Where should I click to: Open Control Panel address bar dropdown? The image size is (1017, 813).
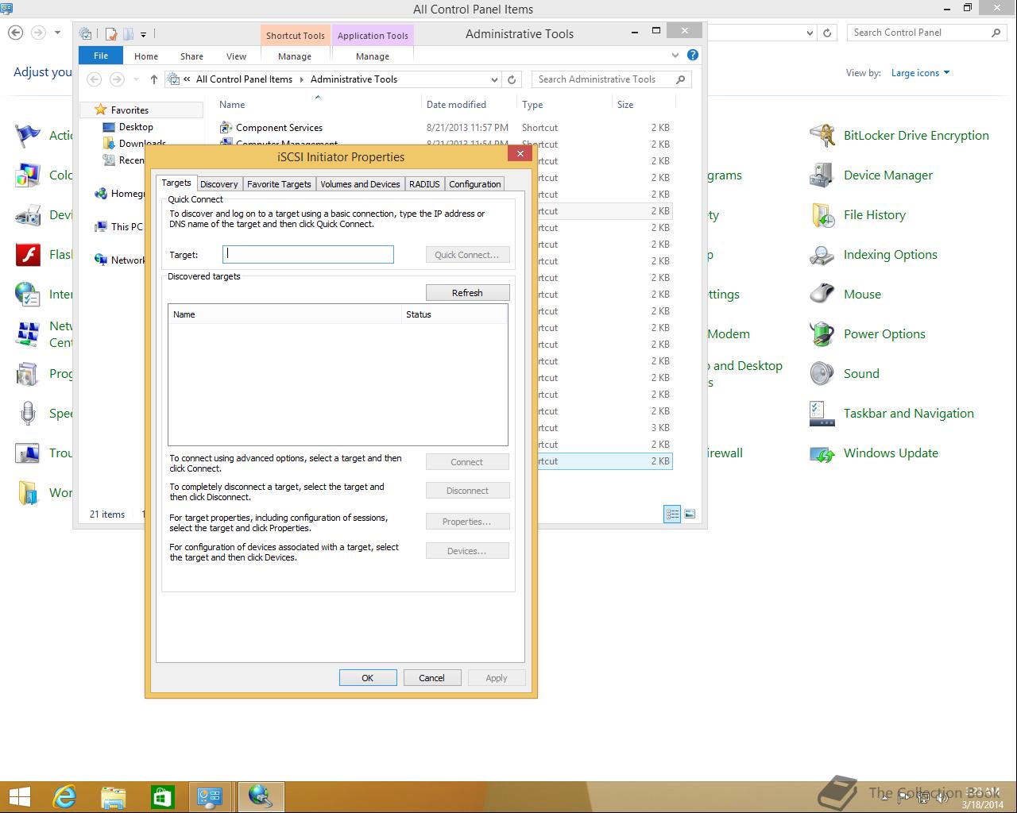(x=810, y=33)
